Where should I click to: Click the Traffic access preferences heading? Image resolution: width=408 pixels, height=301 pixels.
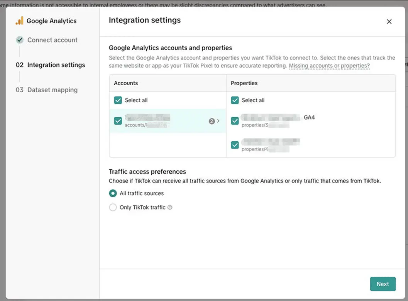(147, 172)
